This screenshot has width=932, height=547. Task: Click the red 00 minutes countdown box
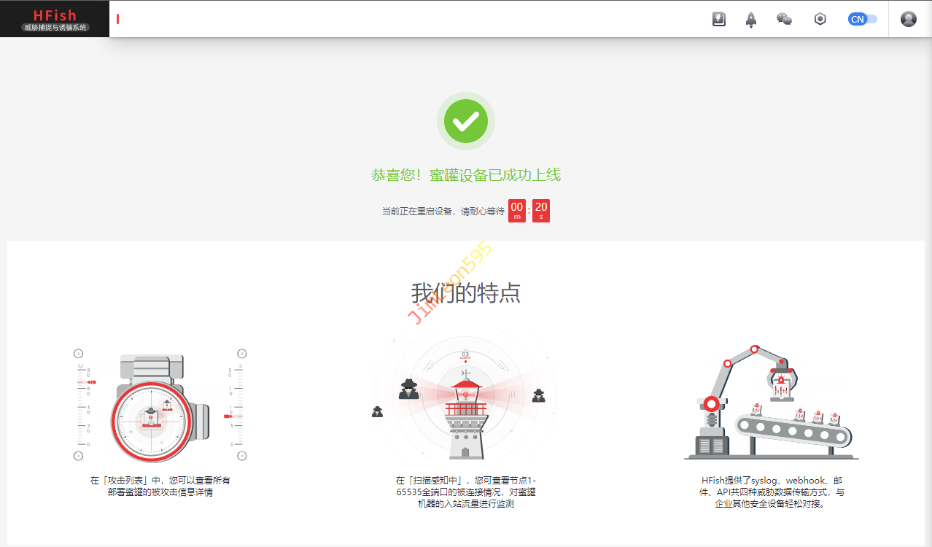[517, 211]
